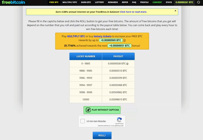This screenshot has height=140, width=203.
Task: Open the REWARDS page
Action: tap(113, 2)
